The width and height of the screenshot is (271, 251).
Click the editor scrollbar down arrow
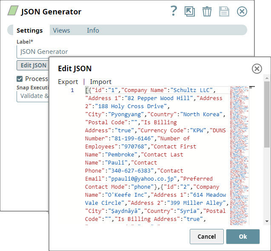point(267,221)
